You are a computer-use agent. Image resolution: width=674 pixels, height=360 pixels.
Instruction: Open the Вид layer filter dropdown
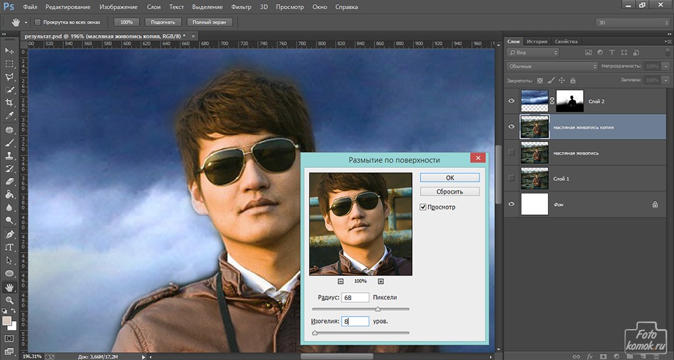click(534, 52)
